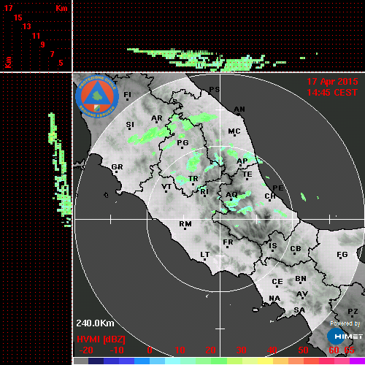
Task: Click the 17 Apr 2015 date text
Action: 332,82
